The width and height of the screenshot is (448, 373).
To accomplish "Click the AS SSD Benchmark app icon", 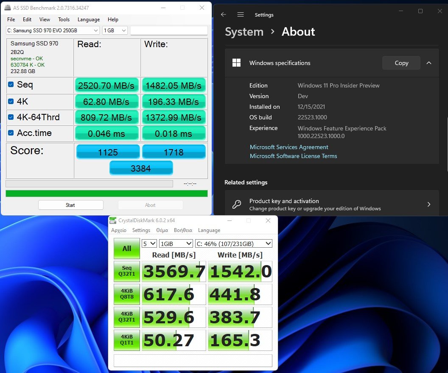I will [x=8, y=8].
